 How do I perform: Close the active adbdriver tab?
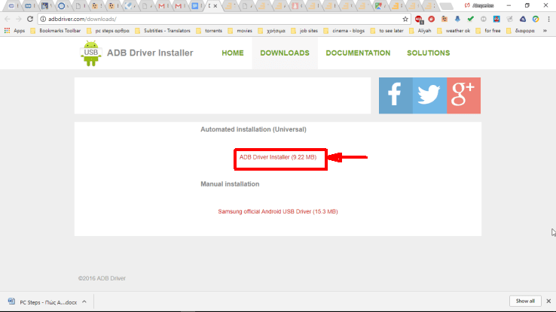coord(215,6)
